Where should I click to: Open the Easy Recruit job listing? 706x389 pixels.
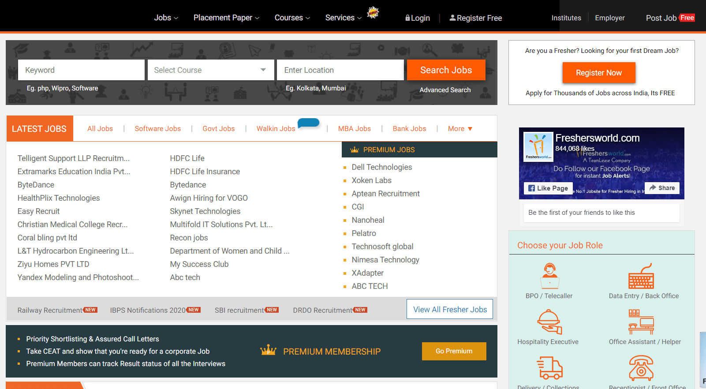pos(38,211)
